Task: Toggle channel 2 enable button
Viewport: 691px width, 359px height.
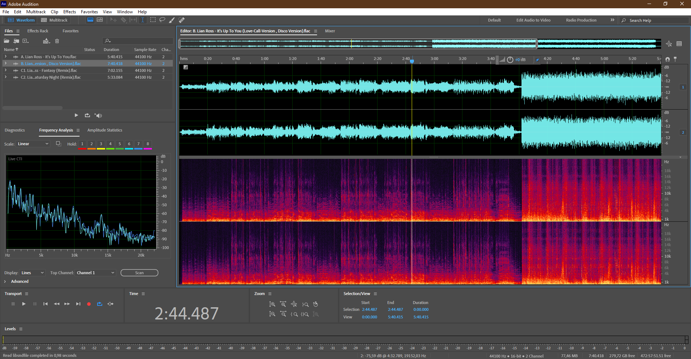Action: point(683,133)
